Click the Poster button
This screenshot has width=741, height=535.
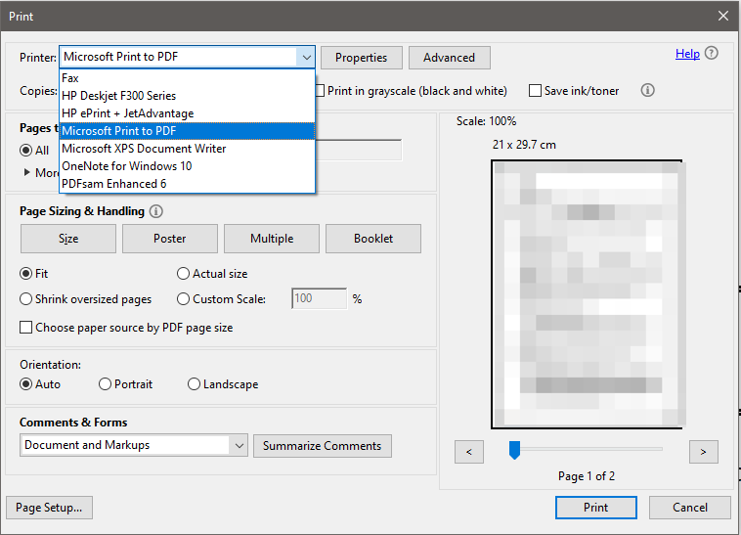[x=170, y=239]
